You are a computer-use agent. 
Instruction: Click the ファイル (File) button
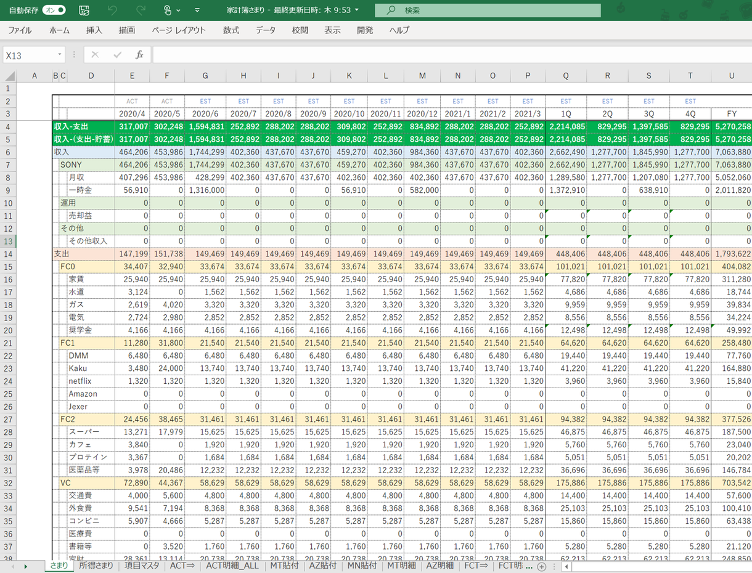[x=20, y=30]
